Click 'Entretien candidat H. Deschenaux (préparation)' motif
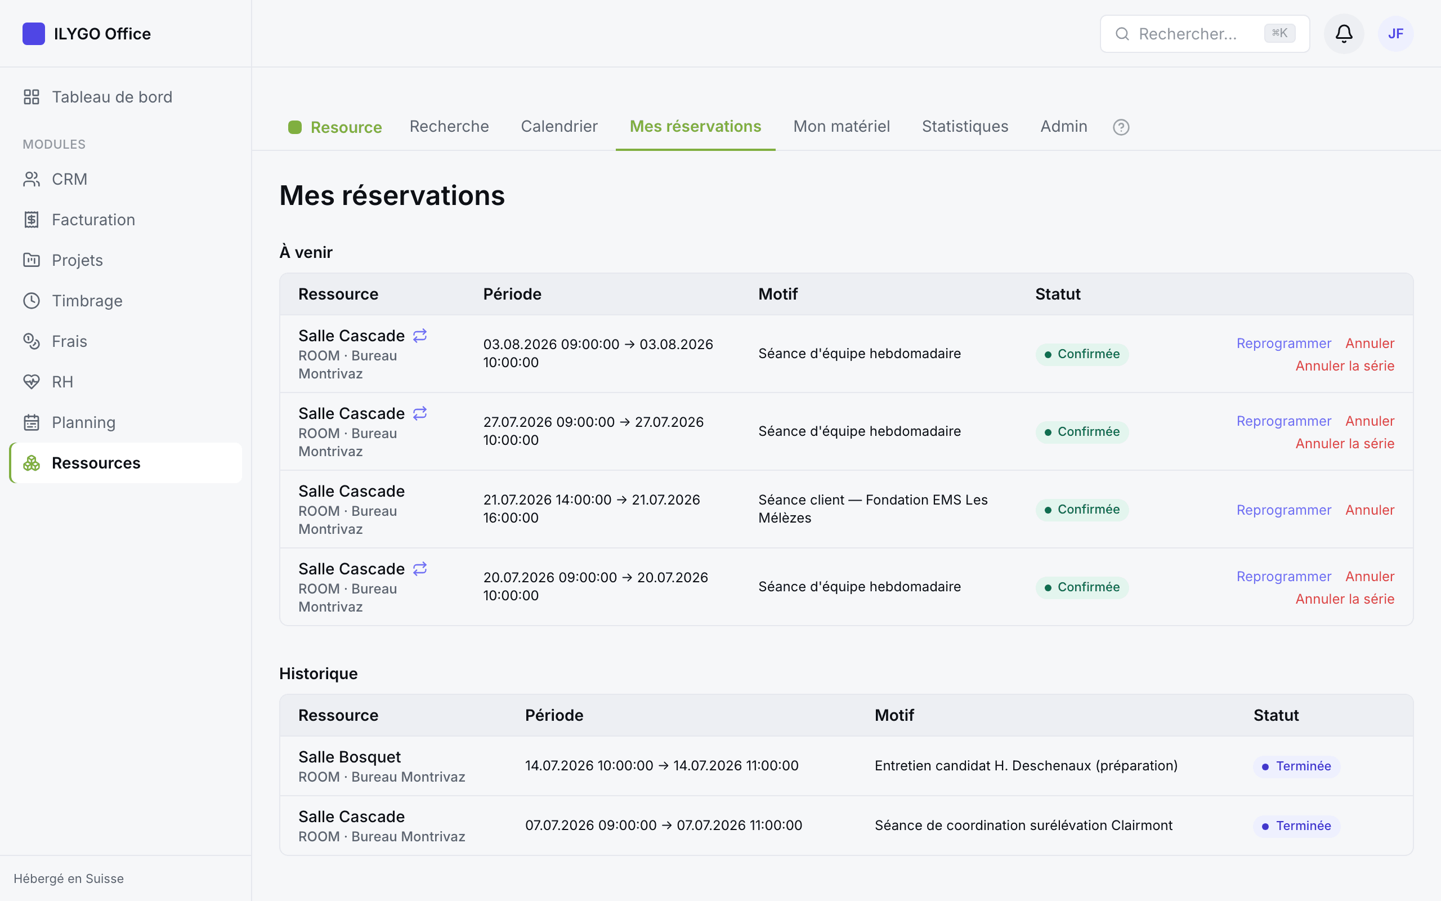1441x901 pixels. (1026, 766)
